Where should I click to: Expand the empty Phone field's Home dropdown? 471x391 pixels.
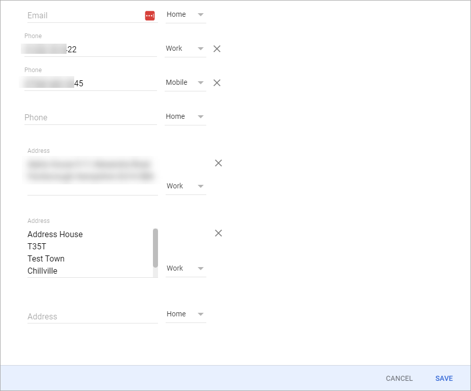(x=185, y=117)
